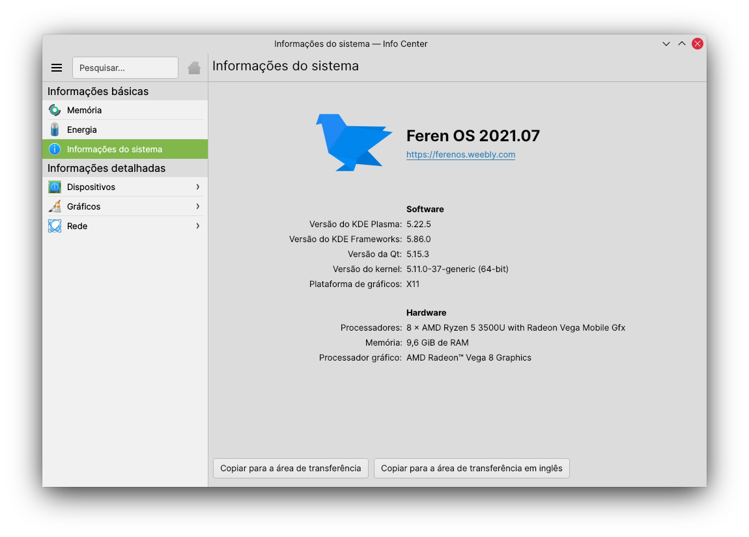Viewport: 749px width, 537px height.
Task: Open the Gráficos category
Action: [x=125, y=207]
